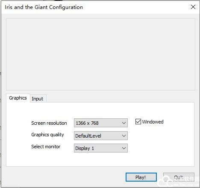
Task: Click the chevron arrow beside Display 1
Action: tap(124, 148)
